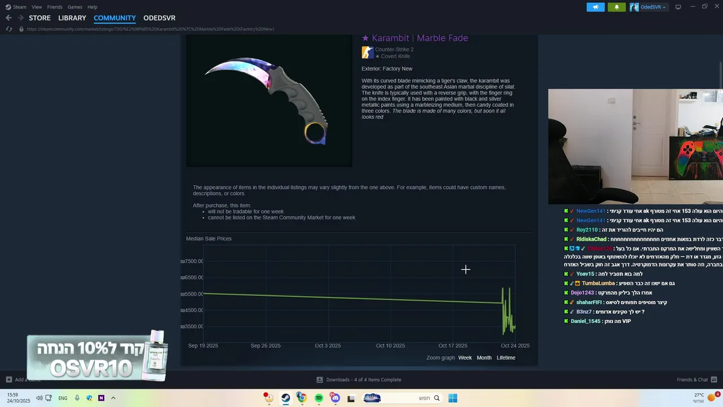
Task: Open Windows Start button in taskbar
Action: [x=452, y=398]
